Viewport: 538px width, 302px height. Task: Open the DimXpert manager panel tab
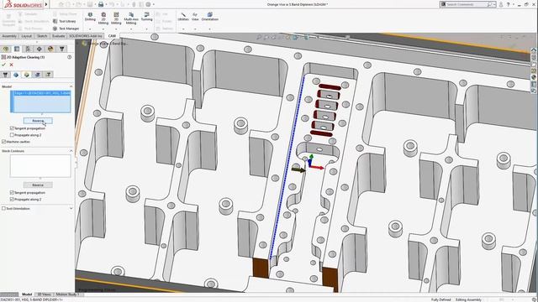pyautogui.click(x=40, y=49)
